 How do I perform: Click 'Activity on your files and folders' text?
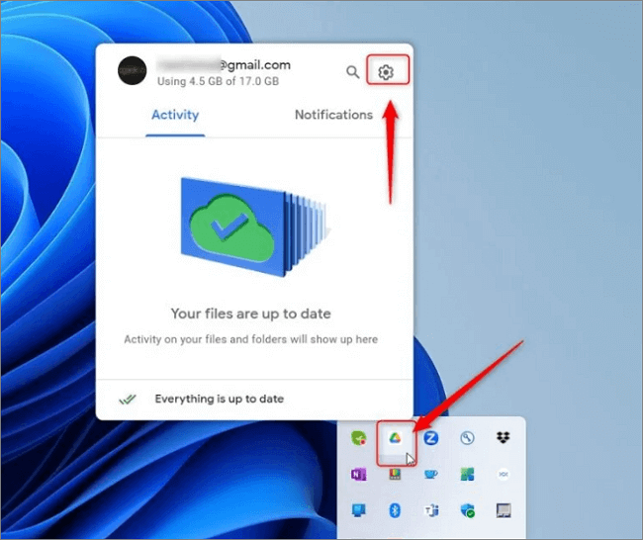(251, 339)
